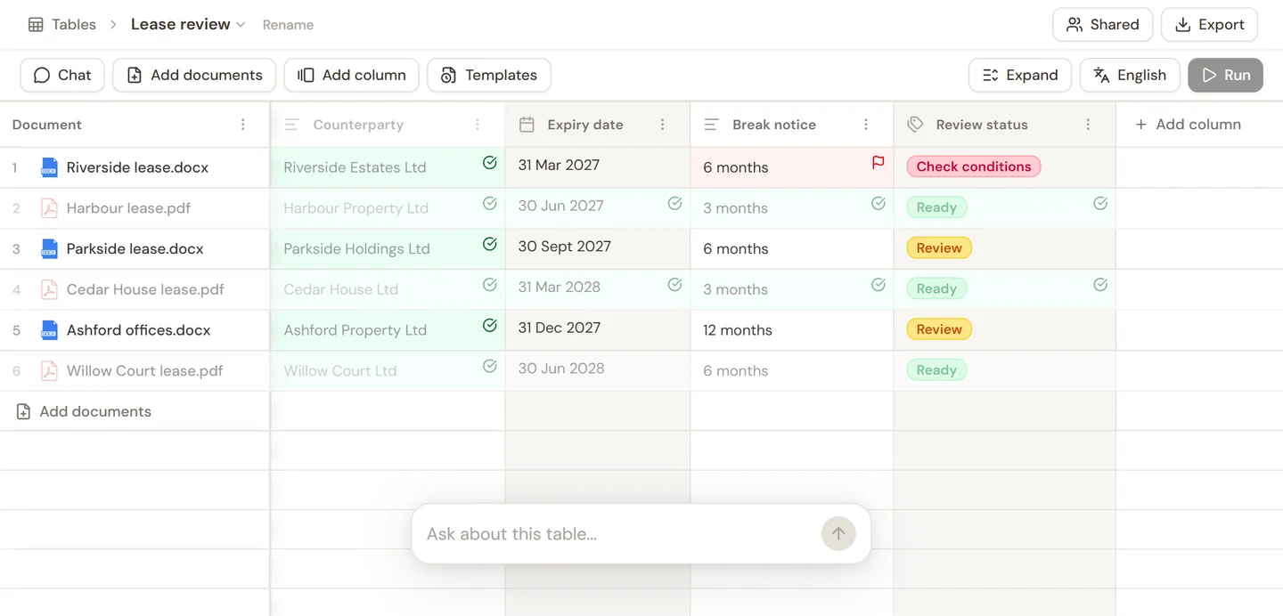Click the tag icon in Review status header
The image size is (1283, 616).
click(x=915, y=125)
